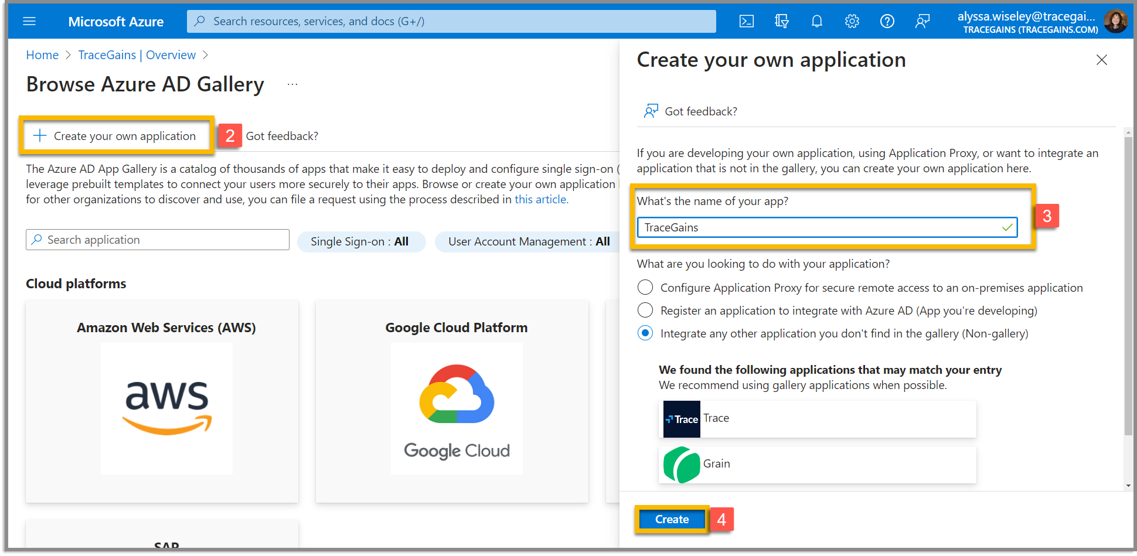Viewport: 1137px width, 556px height.
Task: Click the blue Create button
Action: (x=672, y=520)
